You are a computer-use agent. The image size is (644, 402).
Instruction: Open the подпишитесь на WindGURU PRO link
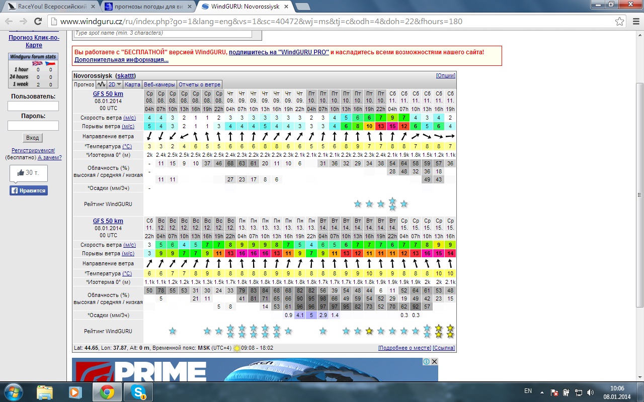click(x=279, y=52)
